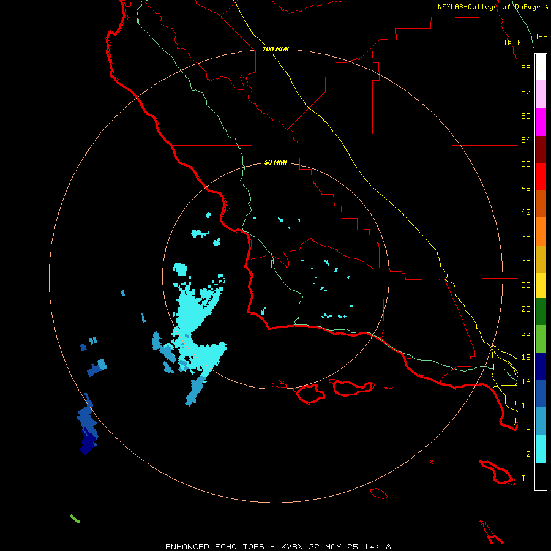The width and height of the screenshot is (551, 551).
Task: Click the '10' legend value
Action: (x=526, y=406)
